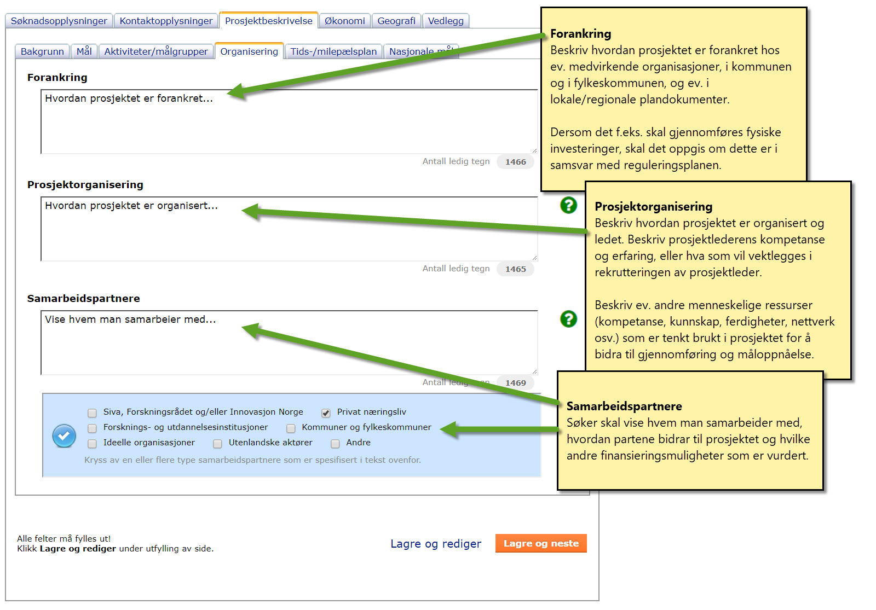Select the Aktiviteter/målgrupper sub-tab
876x610 pixels.
pos(156,51)
